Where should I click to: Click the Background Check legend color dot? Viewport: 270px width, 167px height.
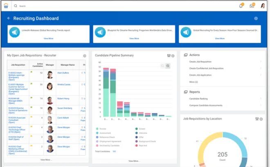coord(137,141)
